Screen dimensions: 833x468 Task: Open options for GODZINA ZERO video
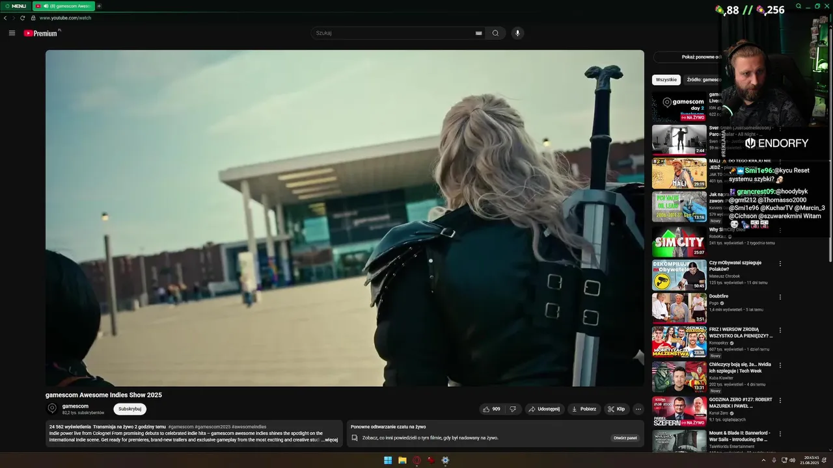tap(780, 400)
